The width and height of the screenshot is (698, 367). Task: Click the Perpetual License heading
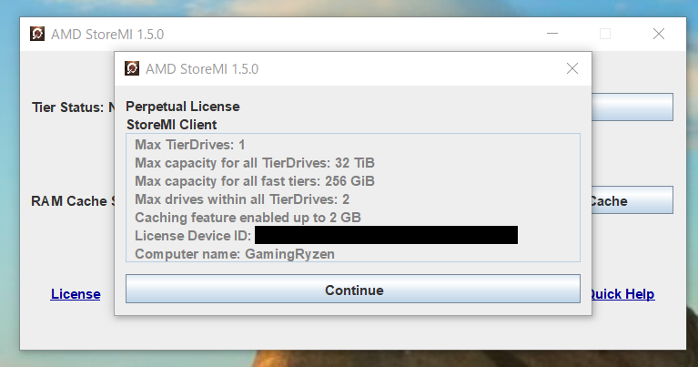pos(183,107)
